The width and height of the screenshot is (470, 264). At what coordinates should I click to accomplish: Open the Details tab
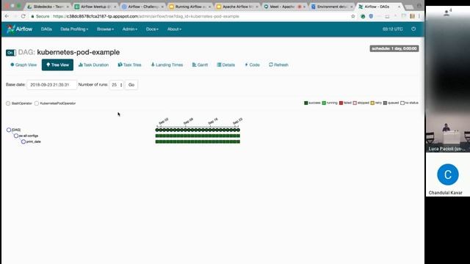tap(226, 65)
